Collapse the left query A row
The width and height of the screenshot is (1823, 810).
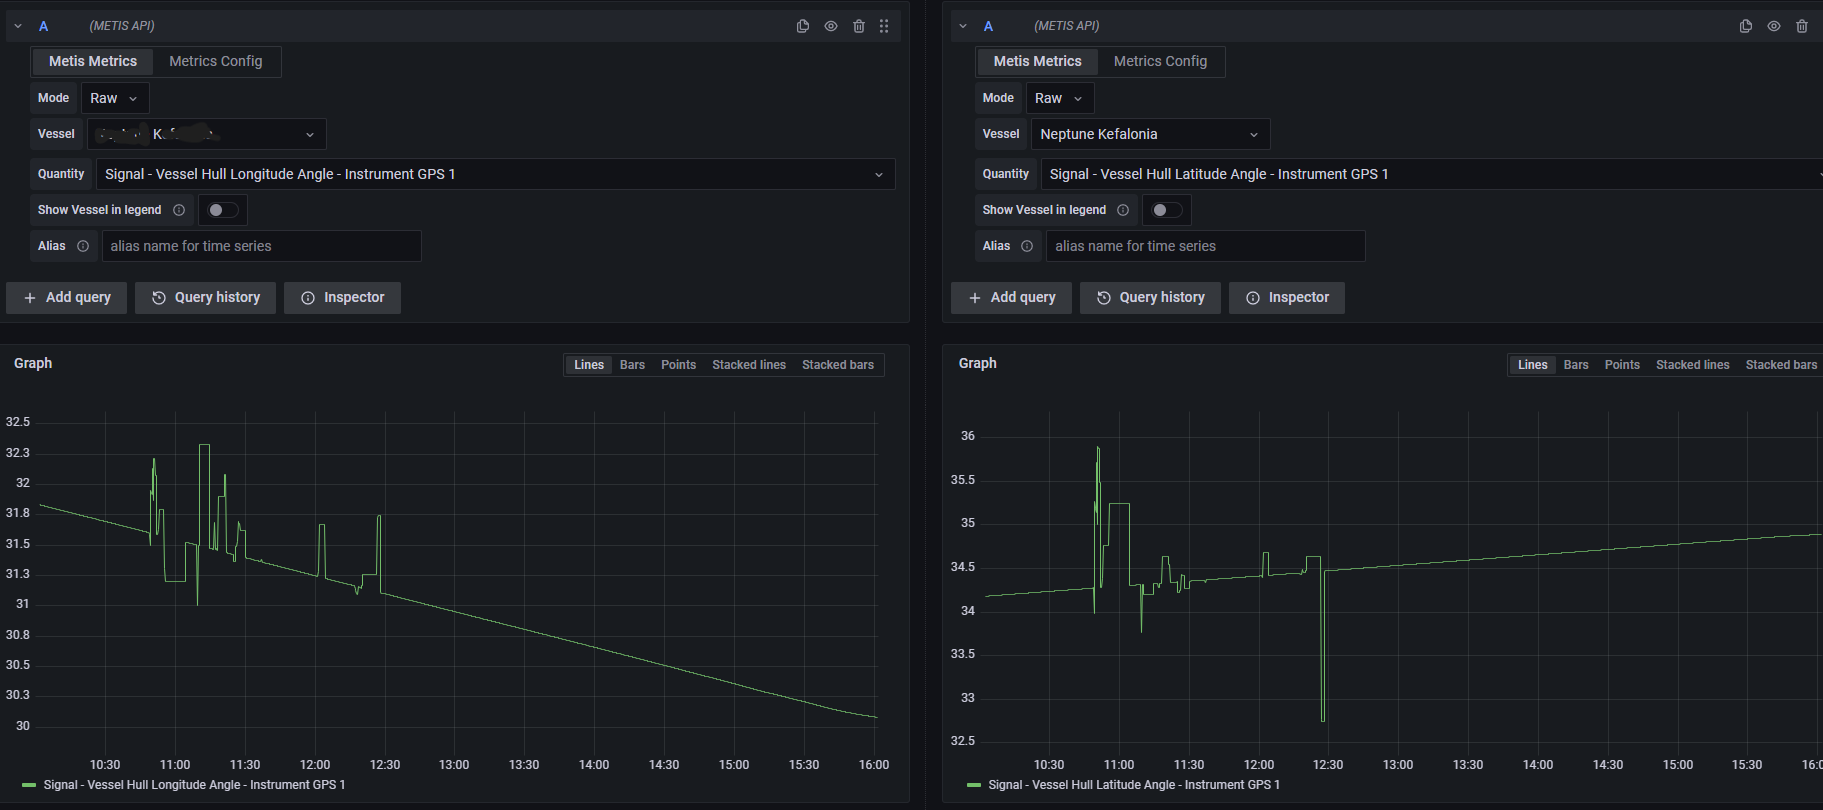click(18, 26)
